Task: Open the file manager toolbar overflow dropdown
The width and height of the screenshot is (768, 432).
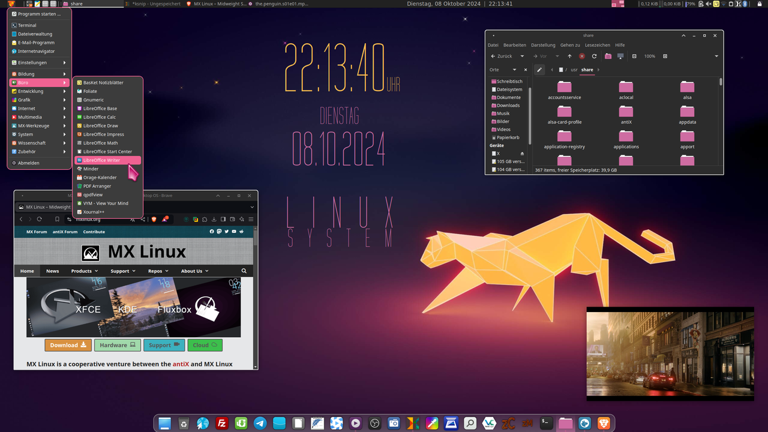Action: (x=716, y=56)
